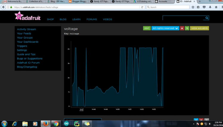Open the FORUMS menu
The width and height of the screenshot is (223, 127).
coord(92,19)
